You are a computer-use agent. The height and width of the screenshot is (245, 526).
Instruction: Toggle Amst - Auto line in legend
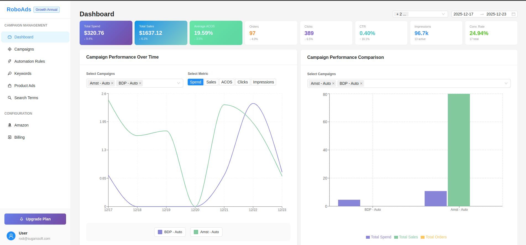coord(206,232)
